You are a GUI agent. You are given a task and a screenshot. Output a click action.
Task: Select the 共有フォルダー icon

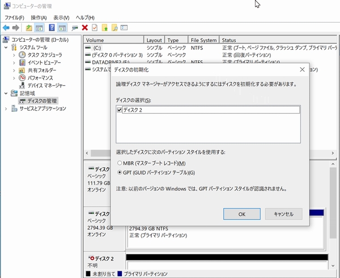point(22,70)
